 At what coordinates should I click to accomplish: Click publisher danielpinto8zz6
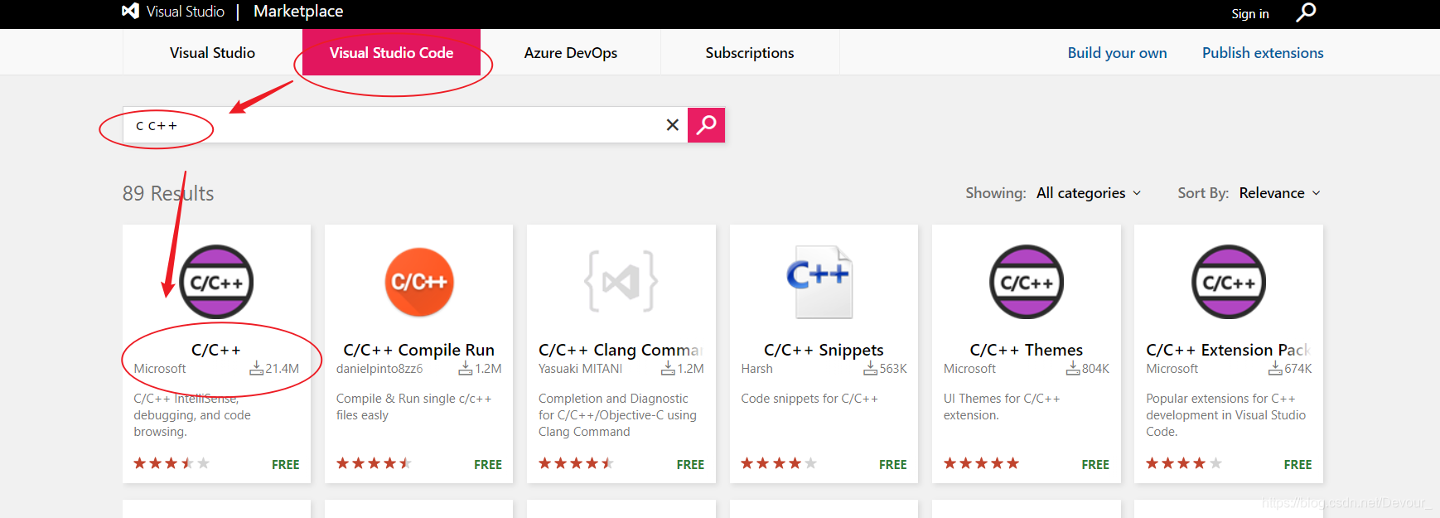[x=379, y=368]
